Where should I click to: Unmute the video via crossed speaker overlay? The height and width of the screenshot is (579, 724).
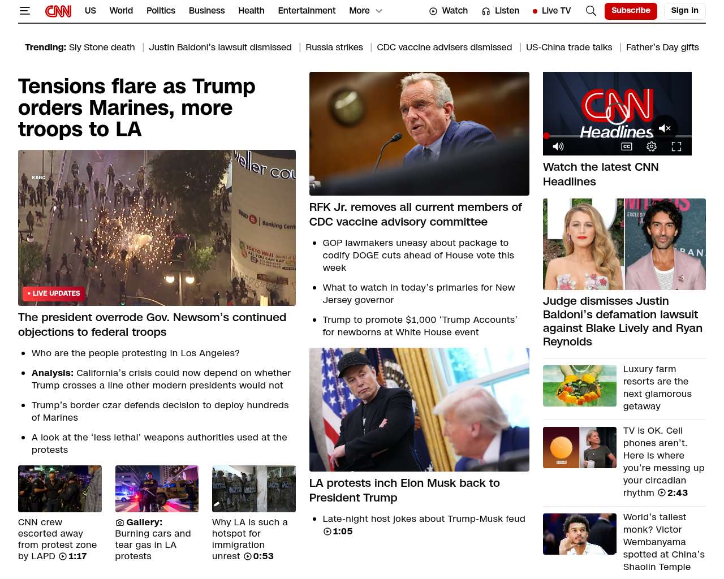[665, 128]
